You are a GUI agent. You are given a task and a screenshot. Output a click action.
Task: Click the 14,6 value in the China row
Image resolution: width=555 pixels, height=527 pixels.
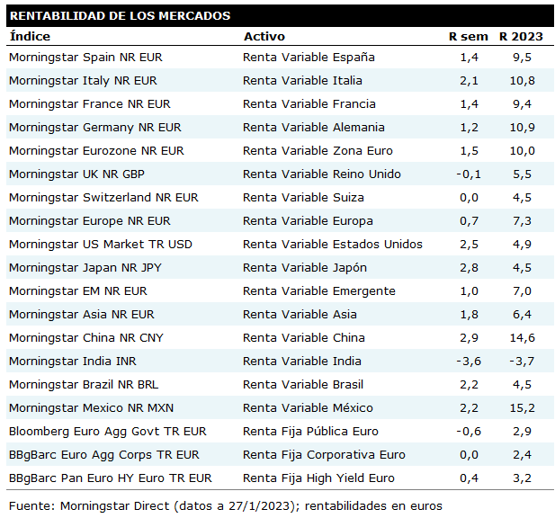pyautogui.click(x=522, y=337)
